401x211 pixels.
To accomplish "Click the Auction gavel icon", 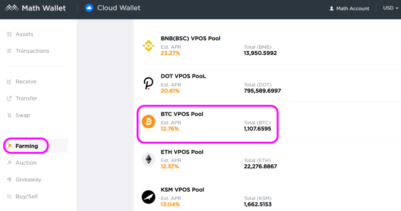I will click(x=9, y=163).
